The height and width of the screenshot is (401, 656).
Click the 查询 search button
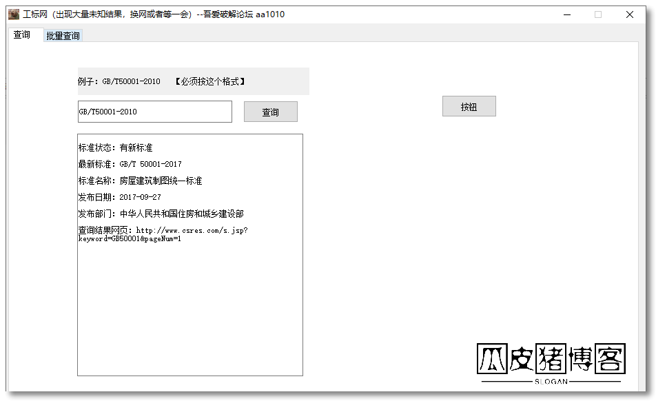271,112
